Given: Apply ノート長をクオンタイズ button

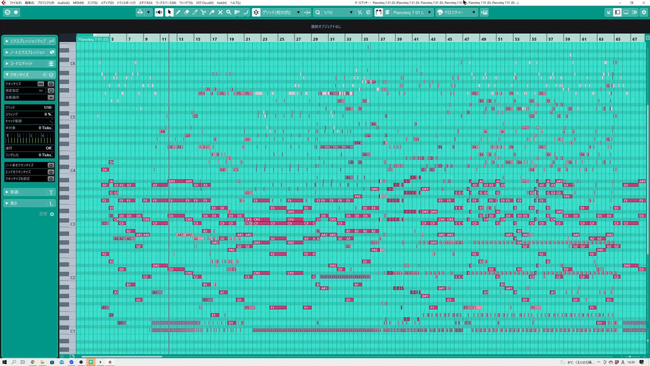Looking at the screenshot, I should 51,165.
